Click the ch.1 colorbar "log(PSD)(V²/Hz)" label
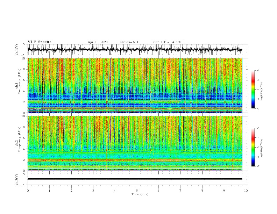 pyautogui.click(x=262, y=91)
